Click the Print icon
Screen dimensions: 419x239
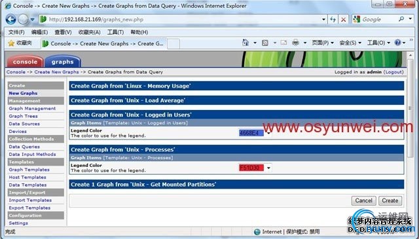(295, 43)
